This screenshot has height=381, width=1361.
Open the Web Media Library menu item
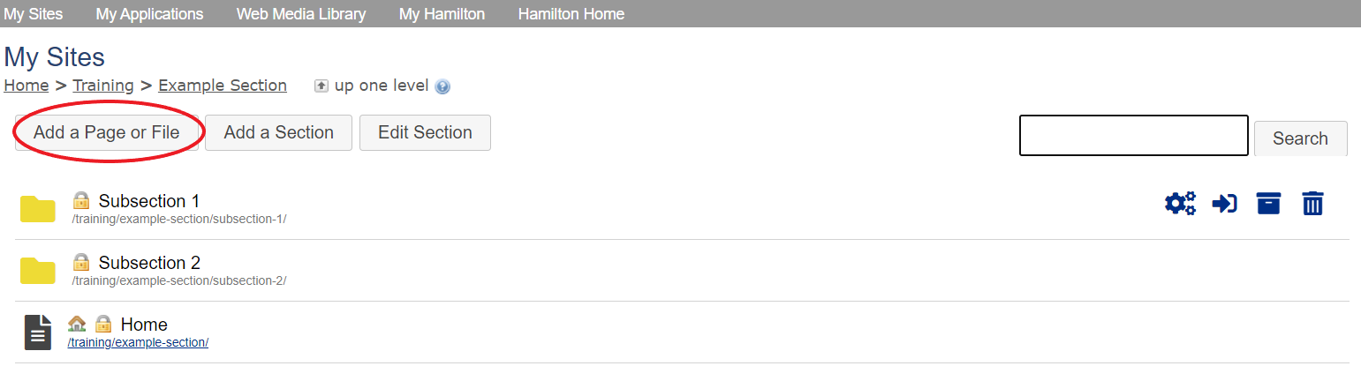[x=301, y=14]
